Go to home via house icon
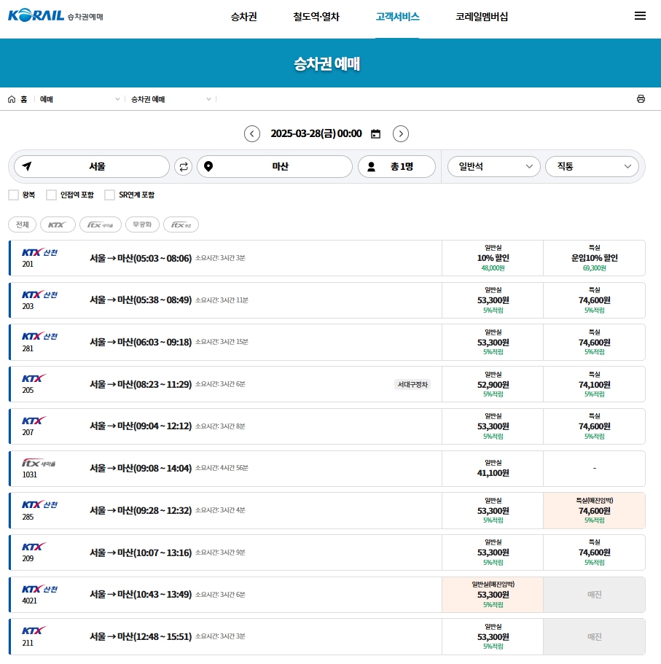Viewport: 661px width, 664px height. coord(12,99)
